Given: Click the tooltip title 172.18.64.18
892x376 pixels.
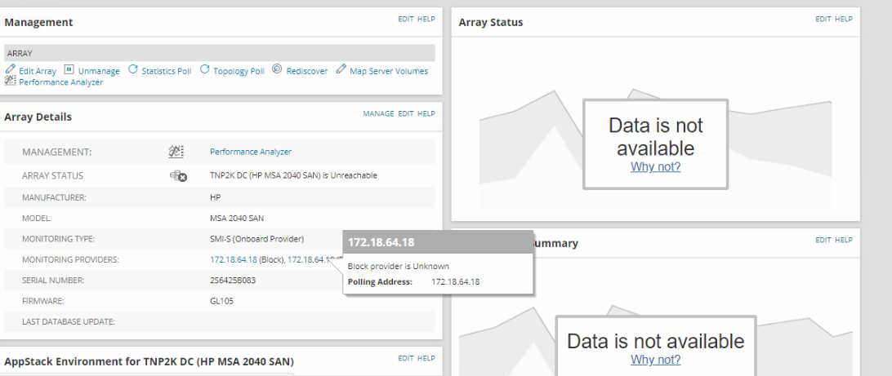Looking at the screenshot, I should [381, 242].
